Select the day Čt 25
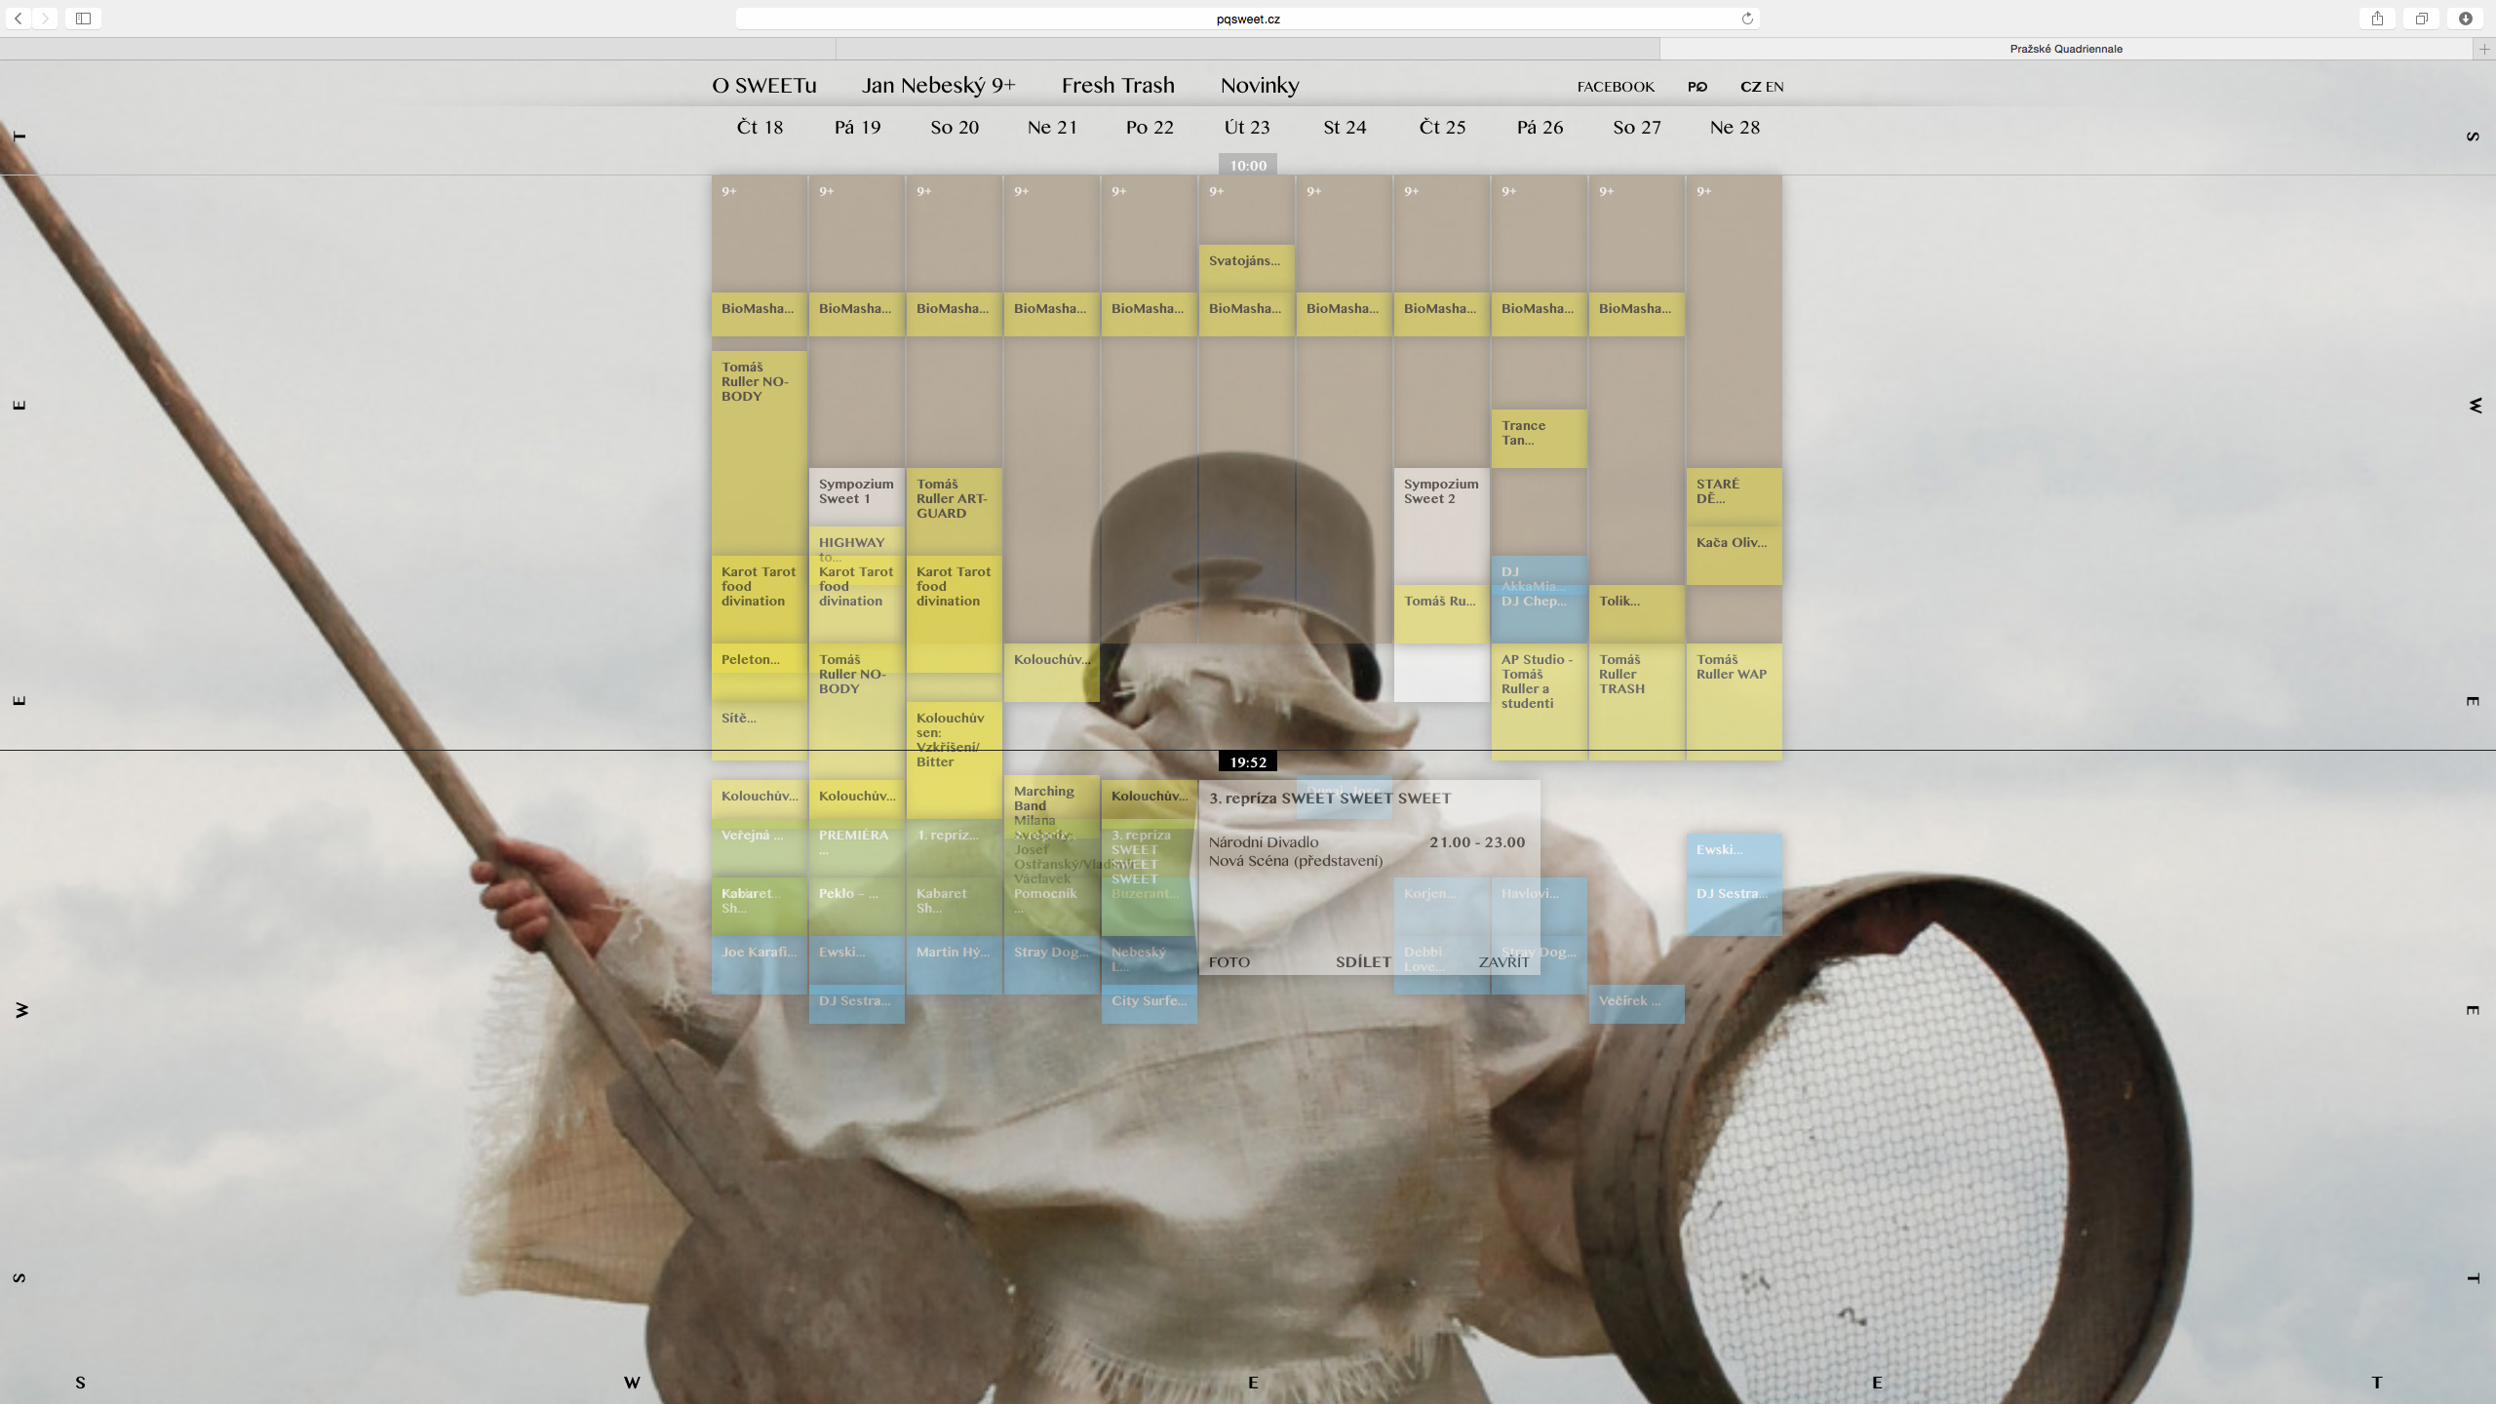 (1442, 128)
